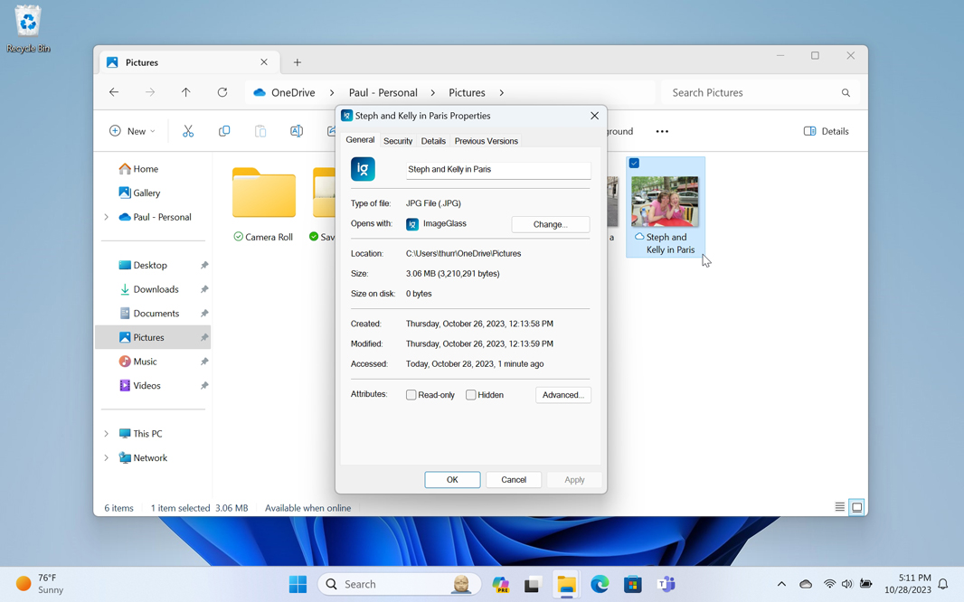Viewport: 964px width, 602px height.
Task: Switch to large thumbnails view icon
Action: (857, 507)
